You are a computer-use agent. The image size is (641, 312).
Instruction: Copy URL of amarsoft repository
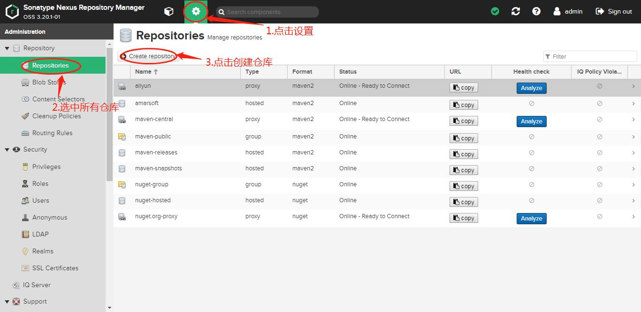coord(464,105)
